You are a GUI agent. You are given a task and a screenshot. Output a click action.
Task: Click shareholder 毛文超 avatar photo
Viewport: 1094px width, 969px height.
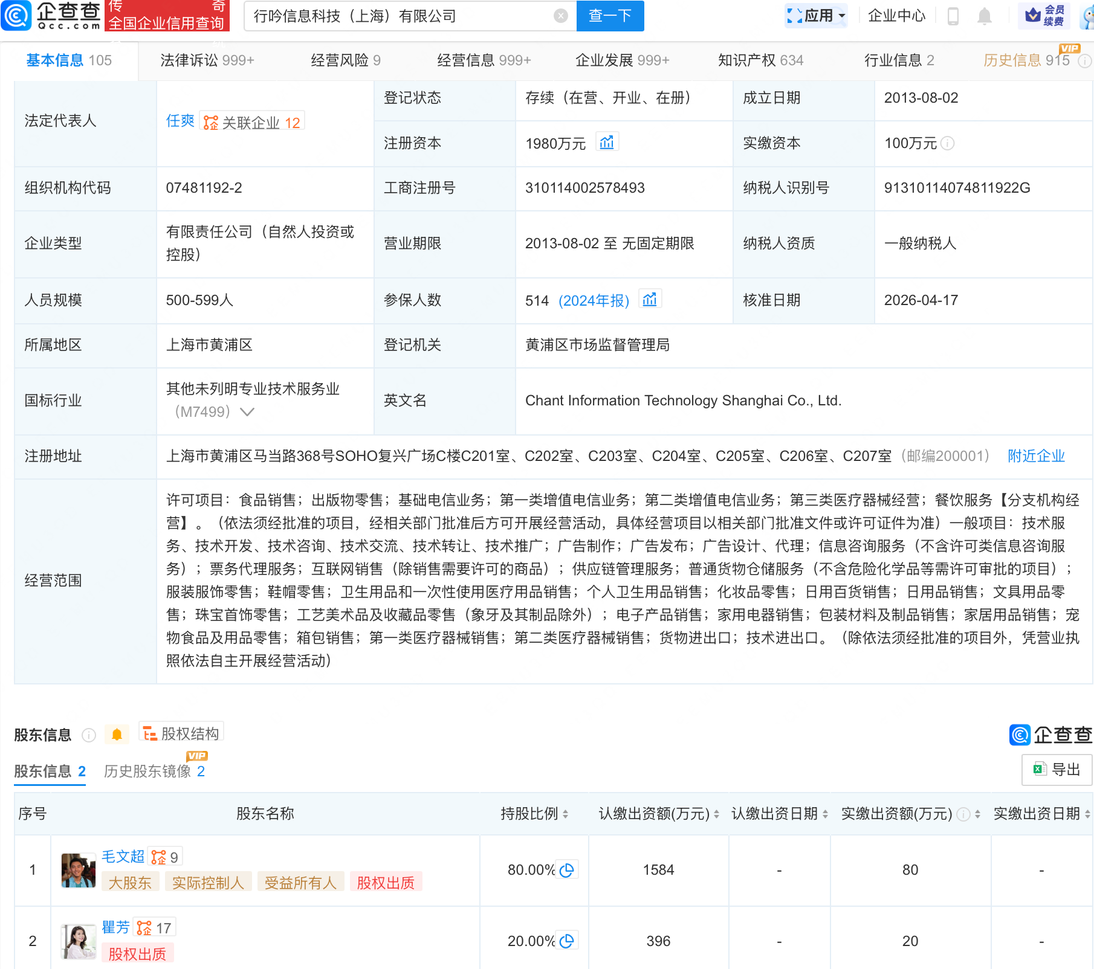click(x=79, y=871)
